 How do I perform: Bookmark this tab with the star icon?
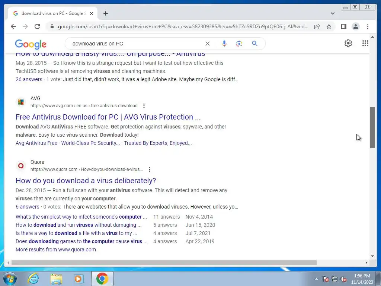(x=329, y=26)
